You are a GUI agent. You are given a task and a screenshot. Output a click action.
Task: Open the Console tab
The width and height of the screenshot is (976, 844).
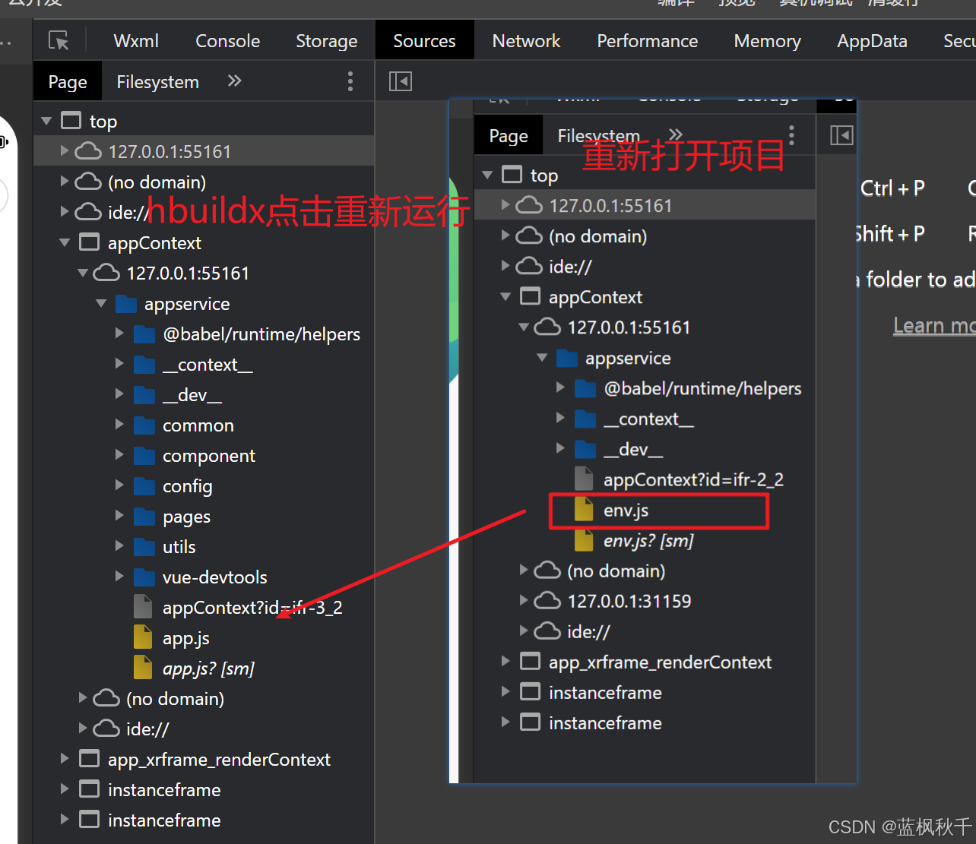[x=228, y=41]
